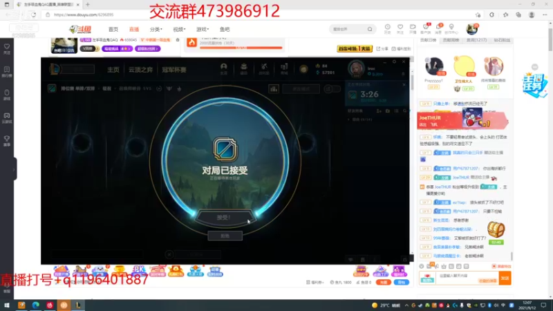Click the streamer avatar thumbnail

pyautogui.click(x=64, y=45)
